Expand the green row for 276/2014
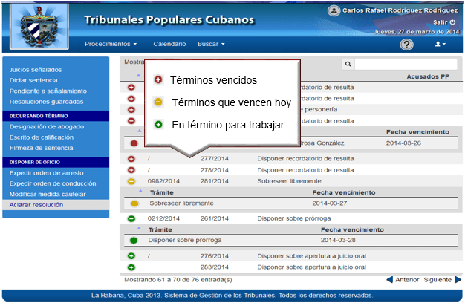This screenshot has width=465, height=303. point(131,256)
